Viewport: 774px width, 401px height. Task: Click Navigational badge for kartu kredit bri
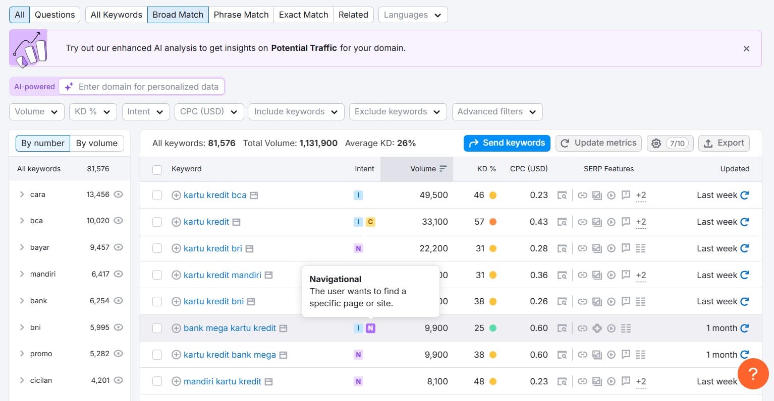click(x=358, y=248)
